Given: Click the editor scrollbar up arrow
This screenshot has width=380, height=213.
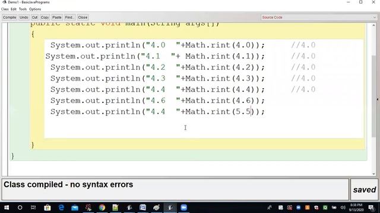Looking at the screenshot, I should click(373, 25).
